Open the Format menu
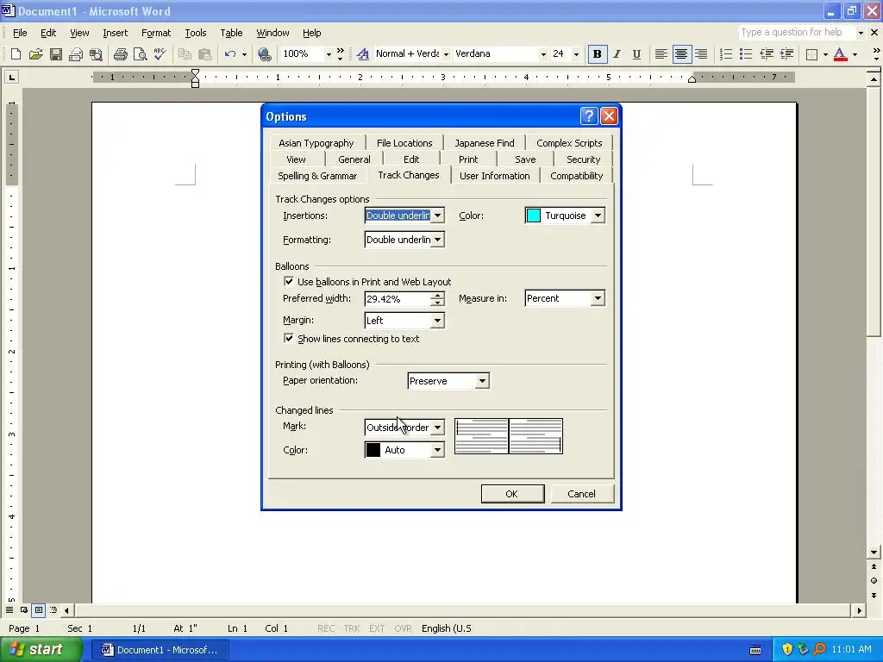Screen dimensions: 883x662 [x=156, y=33]
